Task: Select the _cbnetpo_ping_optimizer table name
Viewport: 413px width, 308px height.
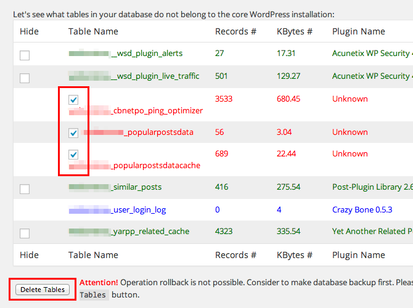Action: click(x=157, y=110)
